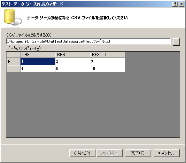
Task: Select RESULT cell with value 3
Action: (x=107, y=61)
